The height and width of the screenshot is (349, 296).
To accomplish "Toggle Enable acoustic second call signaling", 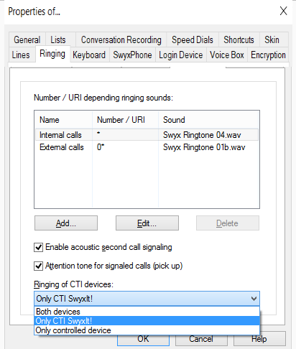I will (x=38, y=247).
